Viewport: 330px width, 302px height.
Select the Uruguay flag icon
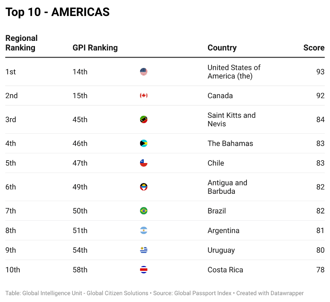click(x=144, y=250)
